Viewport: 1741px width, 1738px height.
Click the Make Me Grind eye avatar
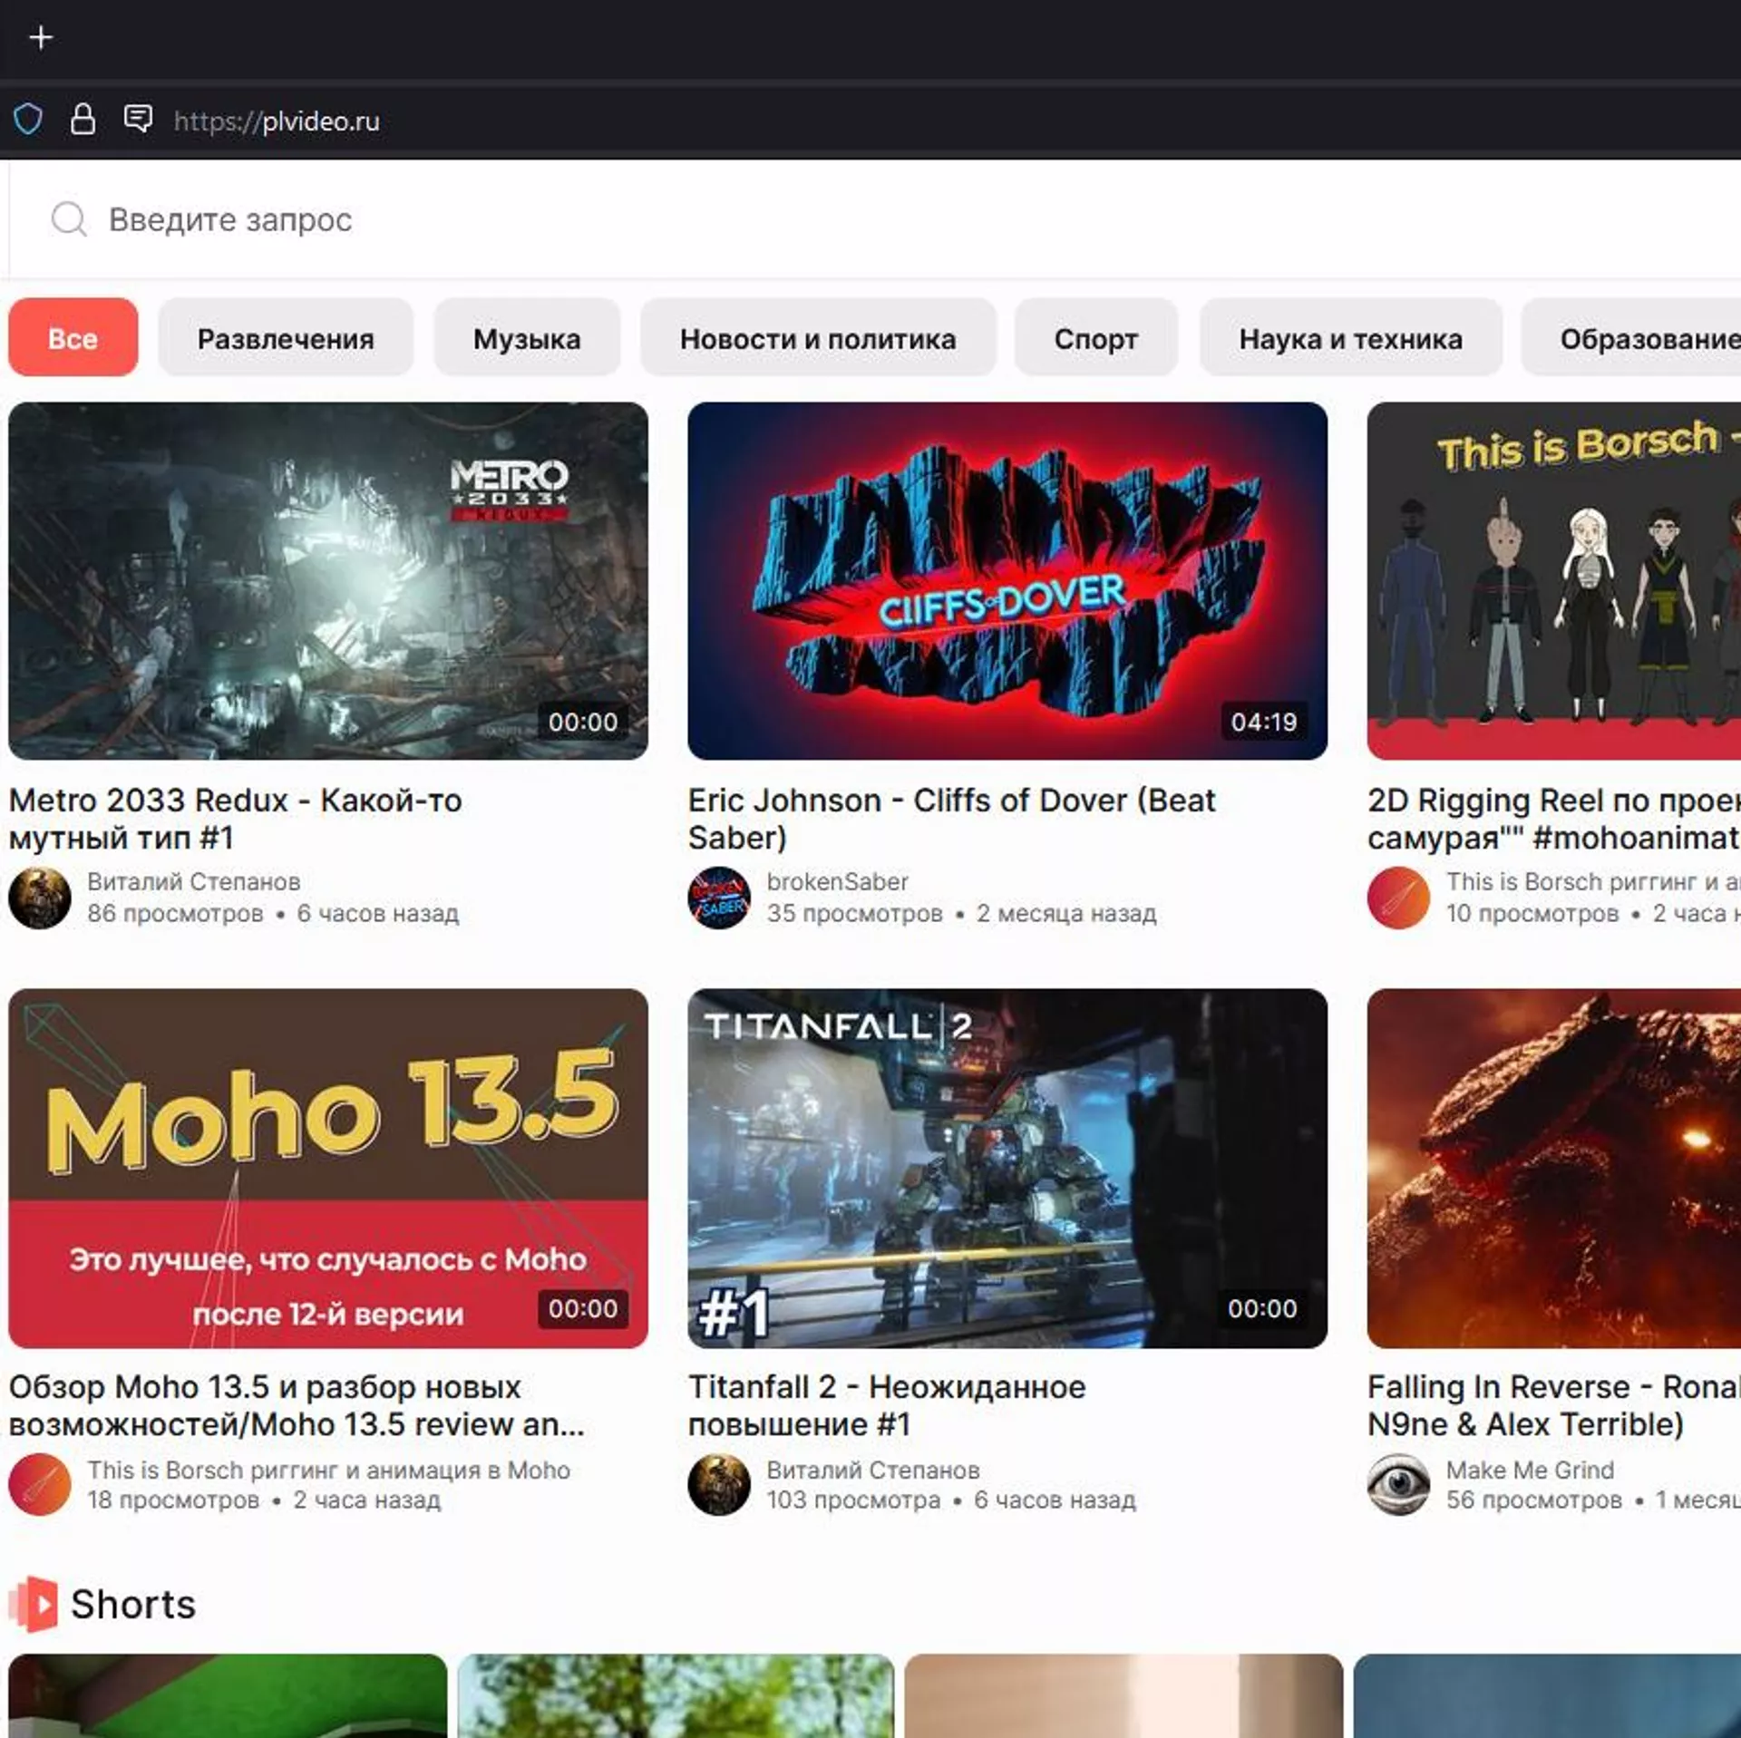click(1398, 1484)
